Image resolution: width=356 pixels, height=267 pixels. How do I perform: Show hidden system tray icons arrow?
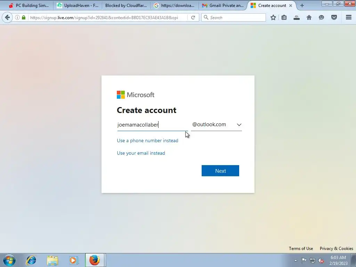[296, 260]
